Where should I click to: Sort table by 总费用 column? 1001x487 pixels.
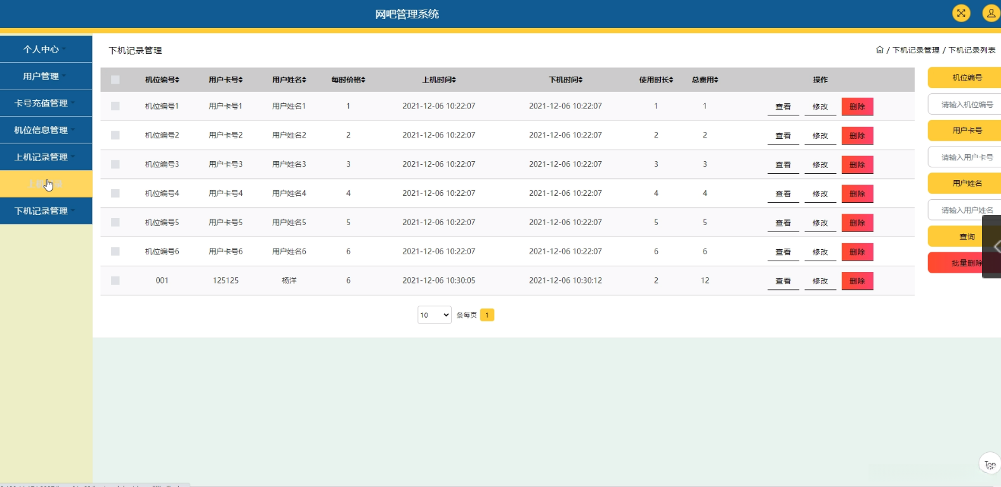pyautogui.click(x=705, y=80)
